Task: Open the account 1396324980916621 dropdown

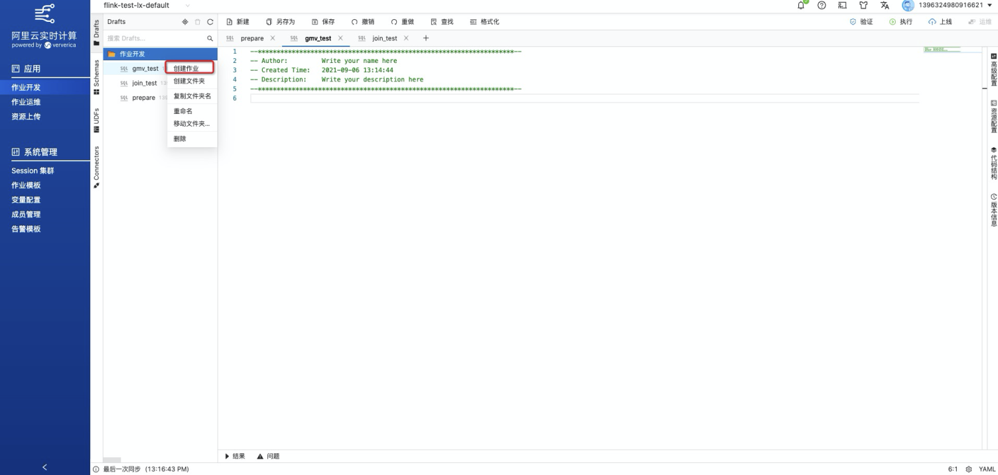Action: pyautogui.click(x=954, y=5)
